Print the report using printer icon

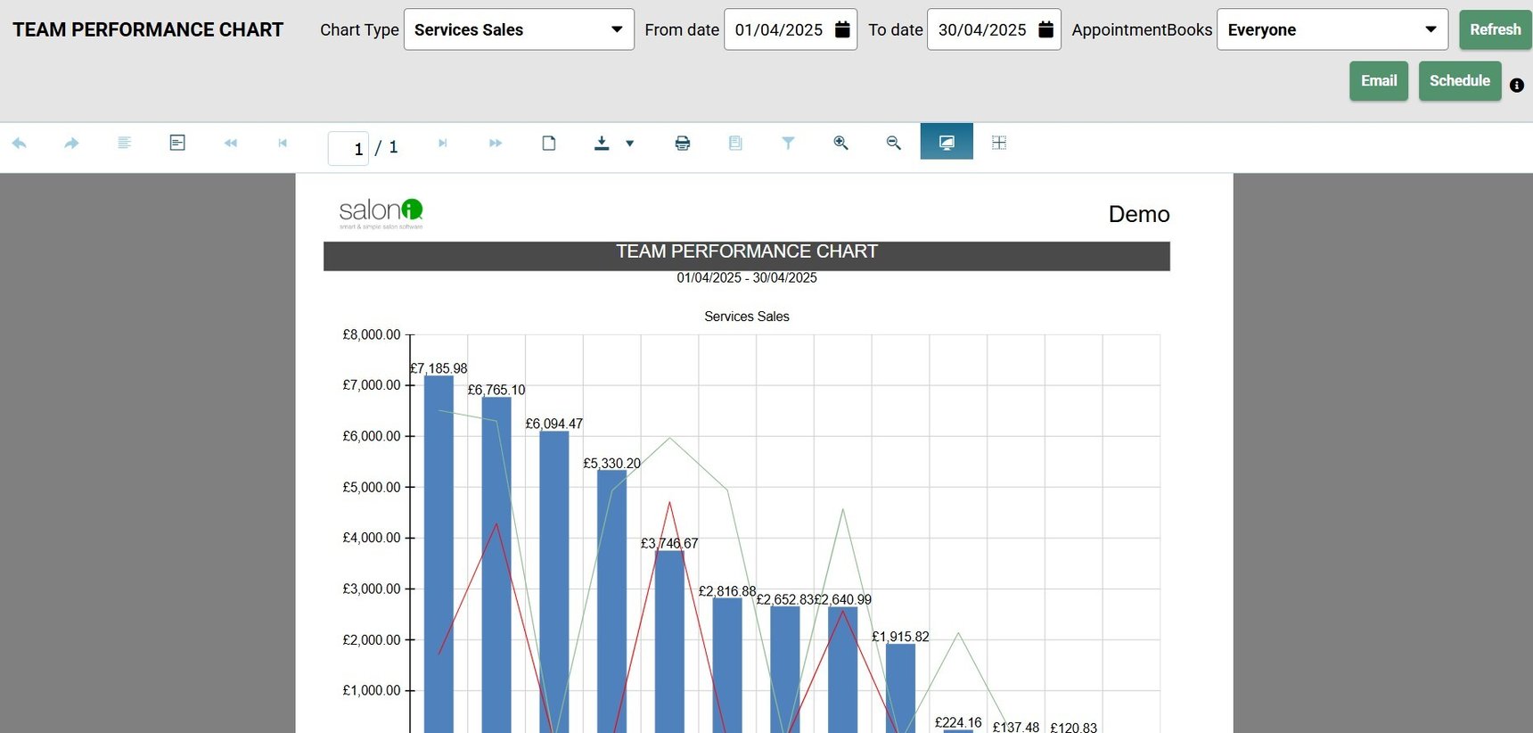coord(683,143)
